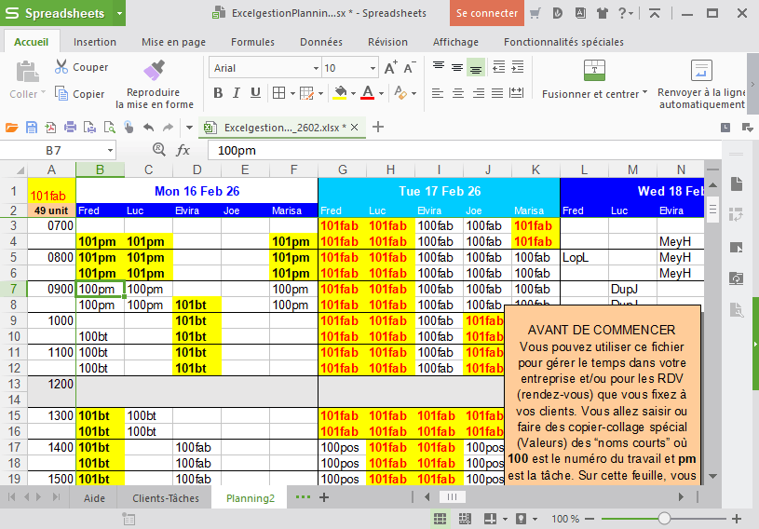Toggle bold formatting

pyautogui.click(x=218, y=93)
